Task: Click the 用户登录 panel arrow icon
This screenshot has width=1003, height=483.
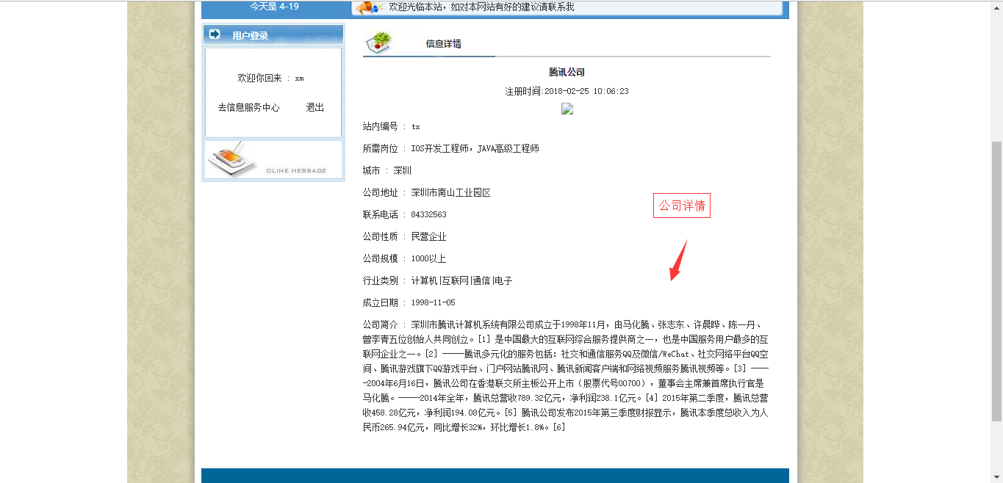Action: point(215,34)
